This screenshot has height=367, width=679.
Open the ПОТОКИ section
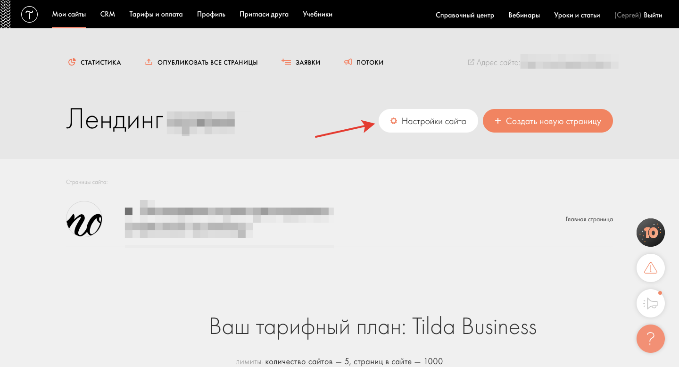[x=370, y=62]
